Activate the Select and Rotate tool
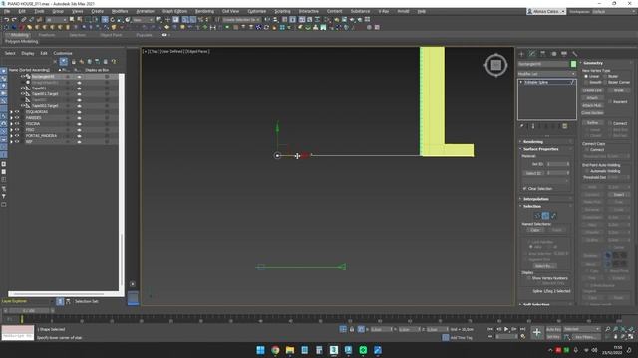The image size is (638, 358). click(113, 20)
